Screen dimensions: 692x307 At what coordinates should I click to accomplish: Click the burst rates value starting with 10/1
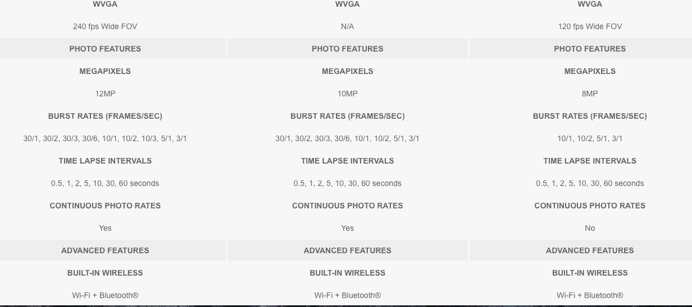(590, 138)
